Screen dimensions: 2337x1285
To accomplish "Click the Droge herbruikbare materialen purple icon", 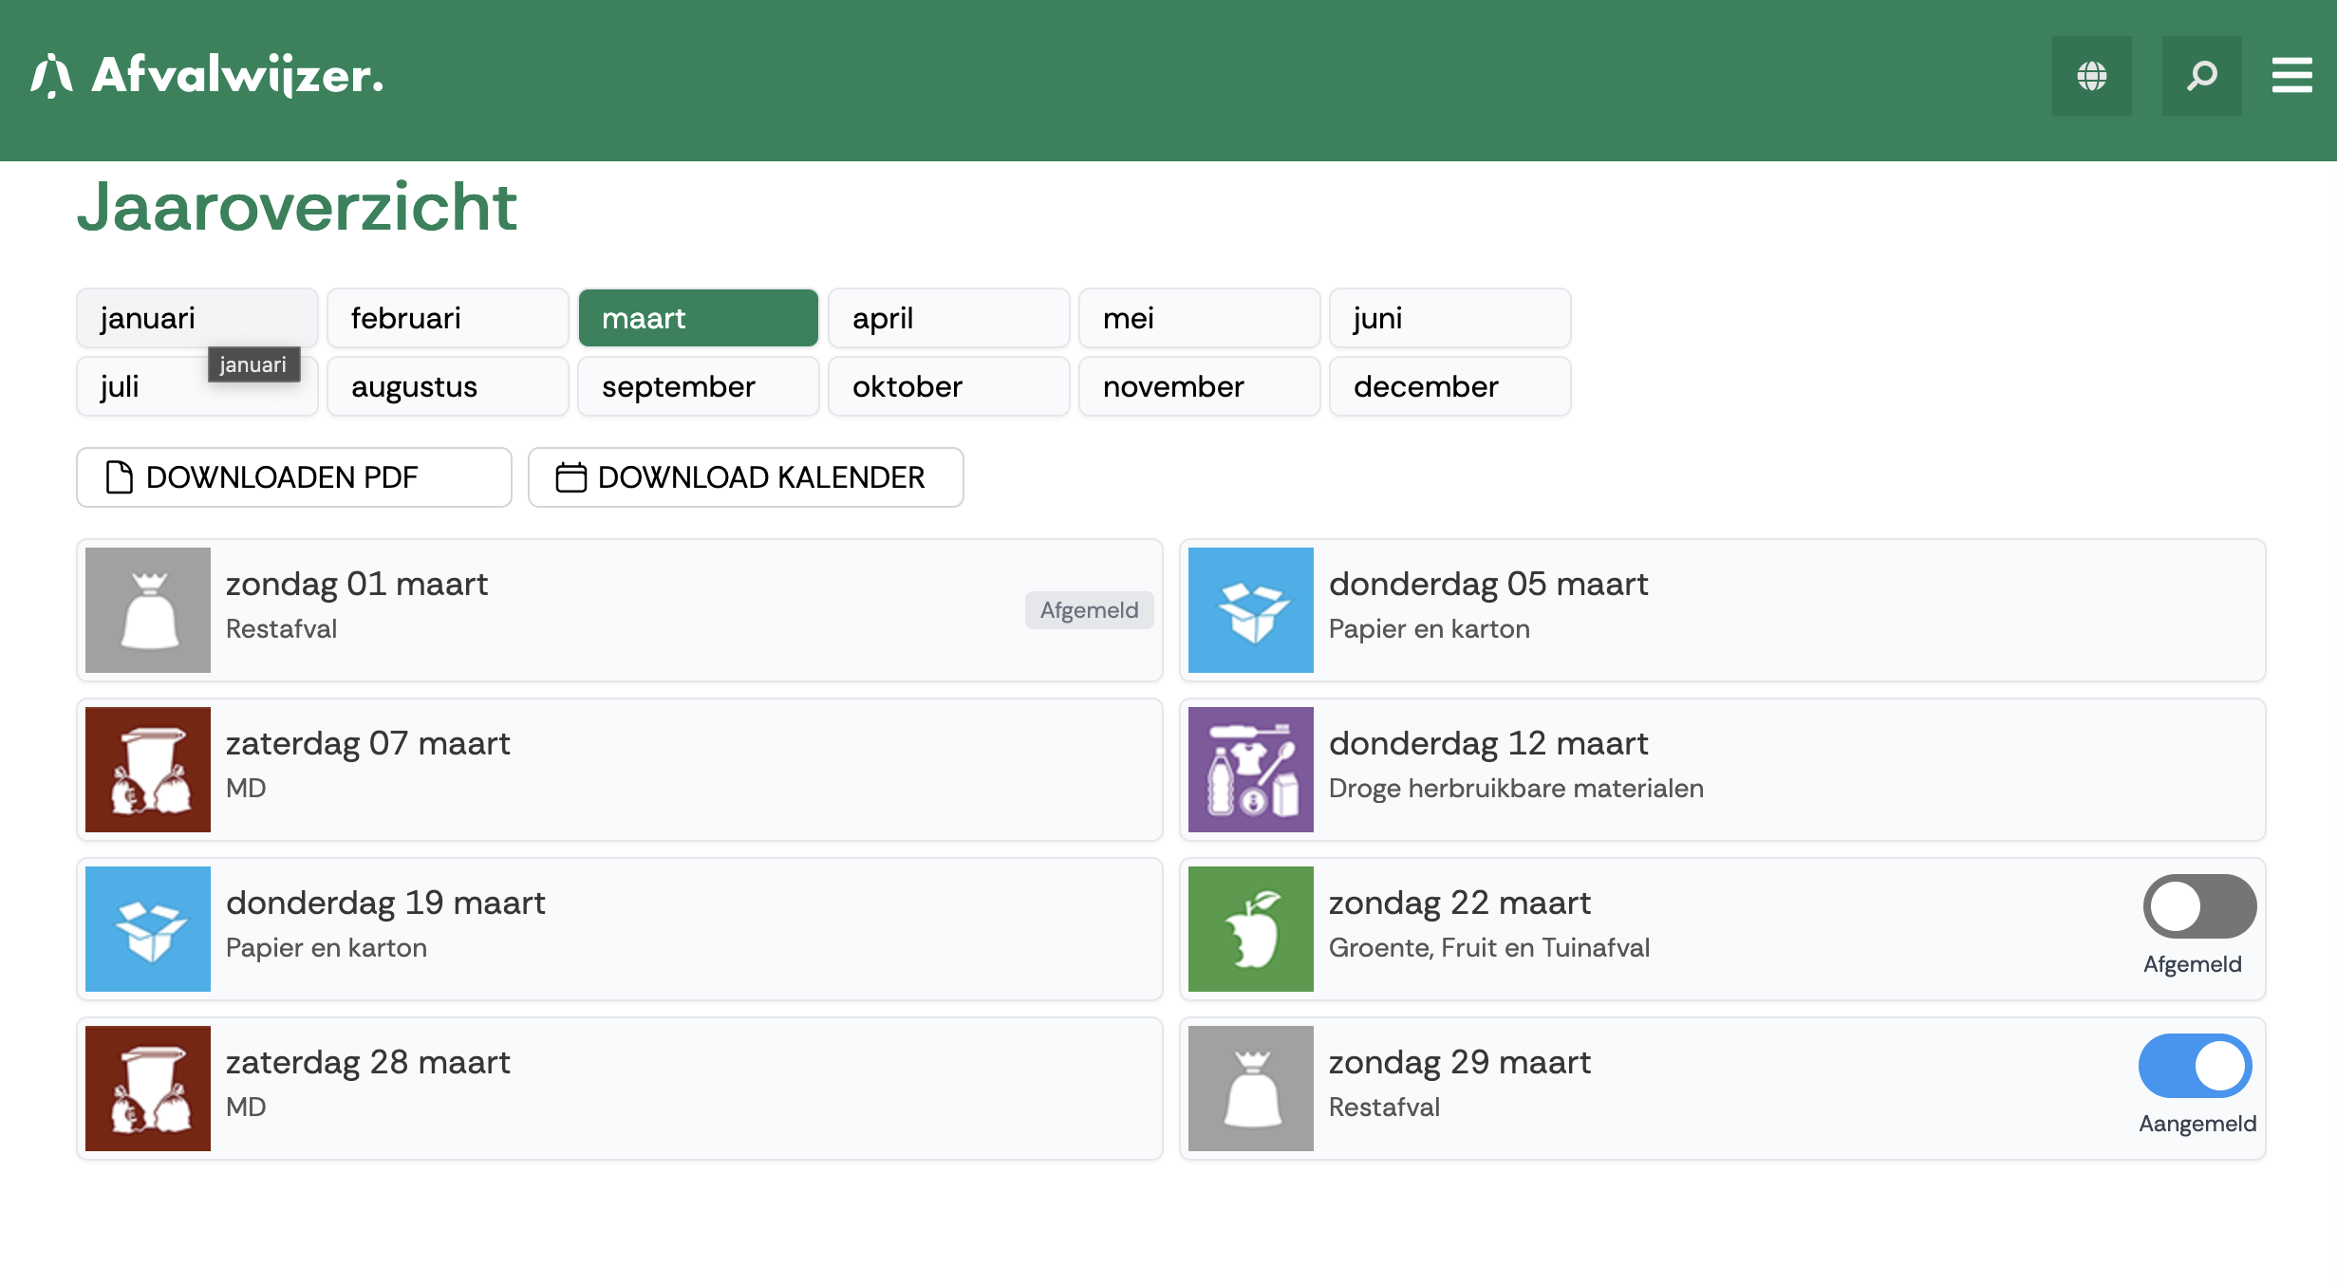I will tap(1250, 769).
